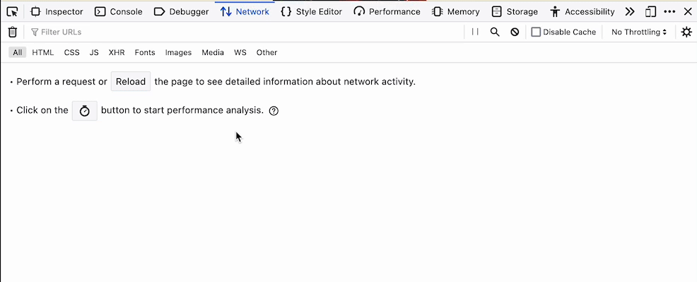Open network settings gear menu
This screenshot has height=282, width=697.
[x=686, y=32]
